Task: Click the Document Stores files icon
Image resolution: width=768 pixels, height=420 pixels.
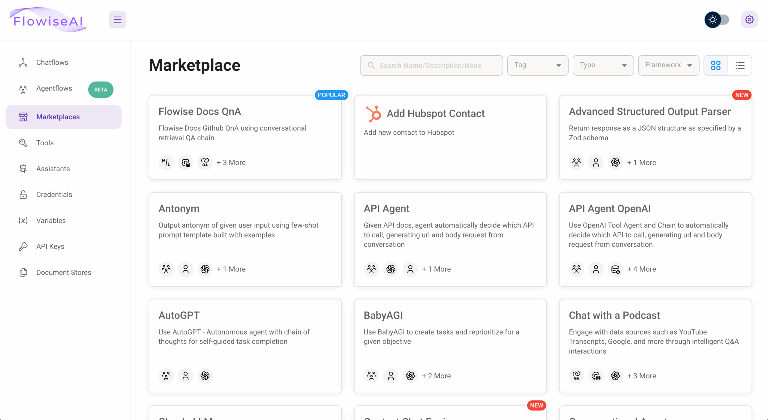Action: click(23, 273)
